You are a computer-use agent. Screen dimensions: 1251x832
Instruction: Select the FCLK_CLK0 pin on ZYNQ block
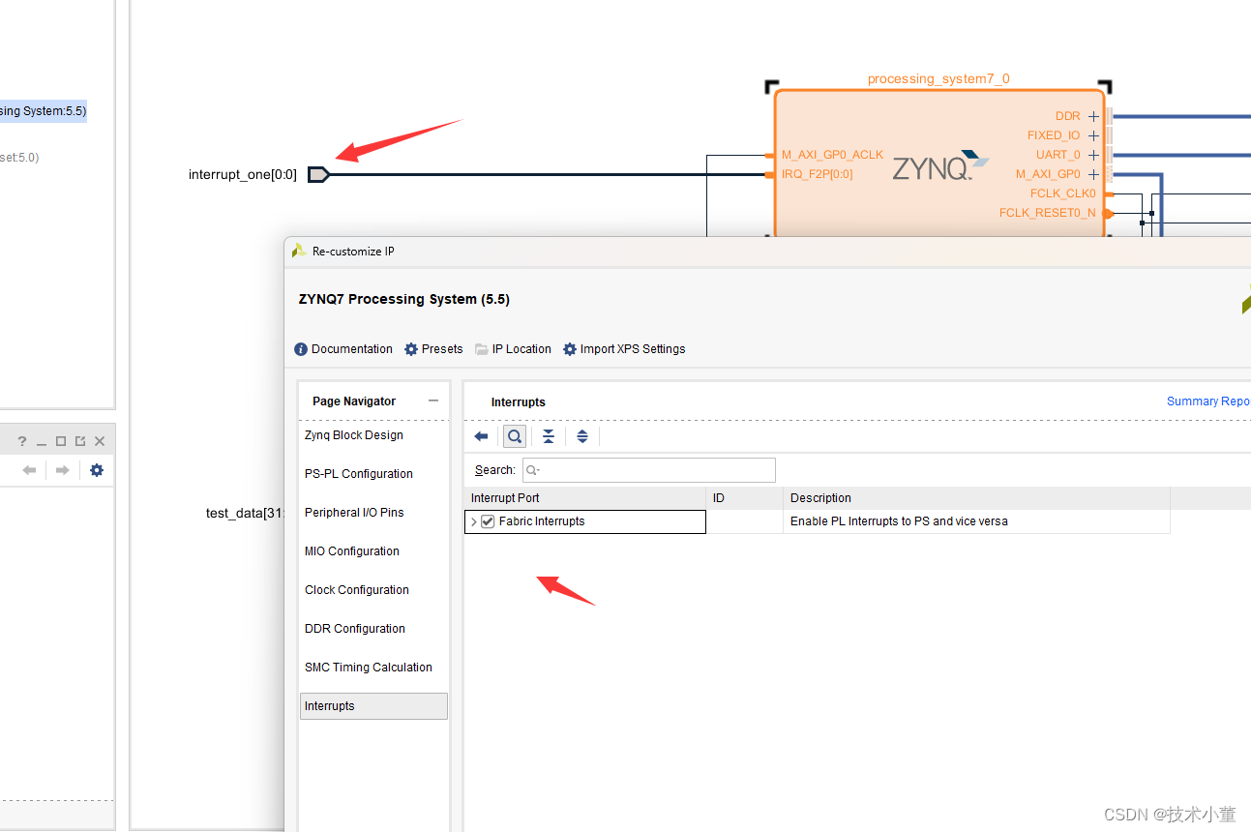point(1063,193)
